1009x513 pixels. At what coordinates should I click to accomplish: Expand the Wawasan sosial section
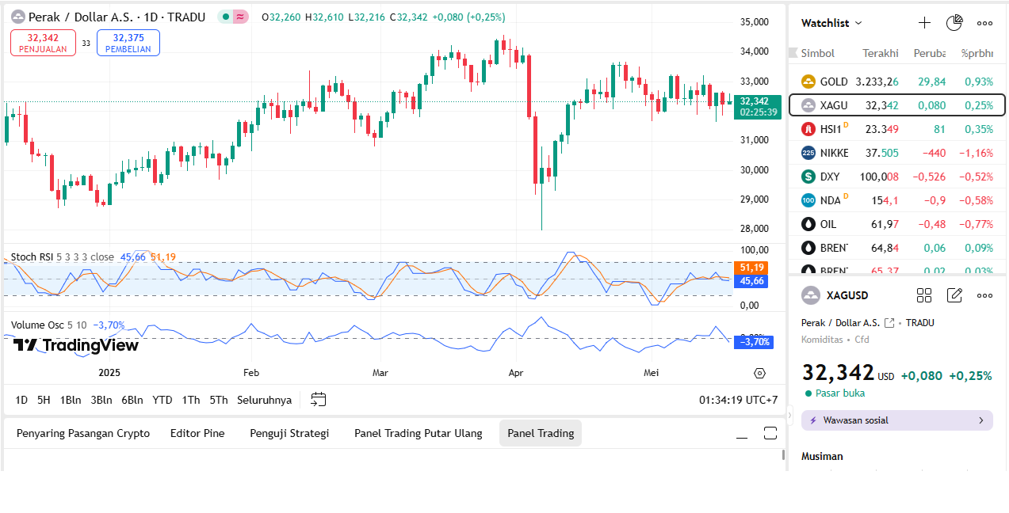(896, 420)
